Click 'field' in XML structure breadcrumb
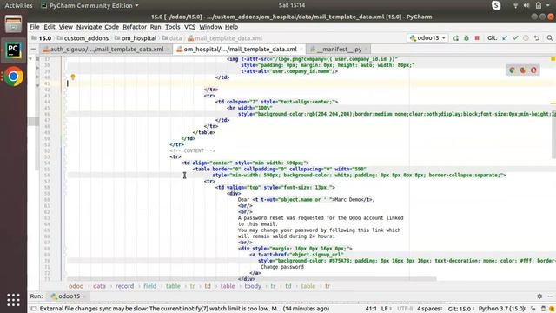 pyautogui.click(x=150, y=286)
